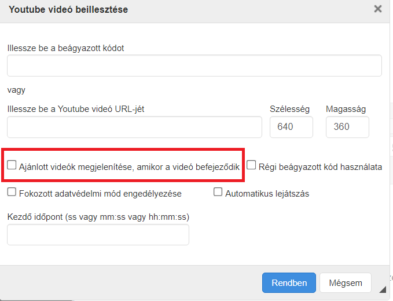Click the 'Illessze be a beágyazott kódot' label
The height and width of the screenshot is (301, 393).
(66, 48)
